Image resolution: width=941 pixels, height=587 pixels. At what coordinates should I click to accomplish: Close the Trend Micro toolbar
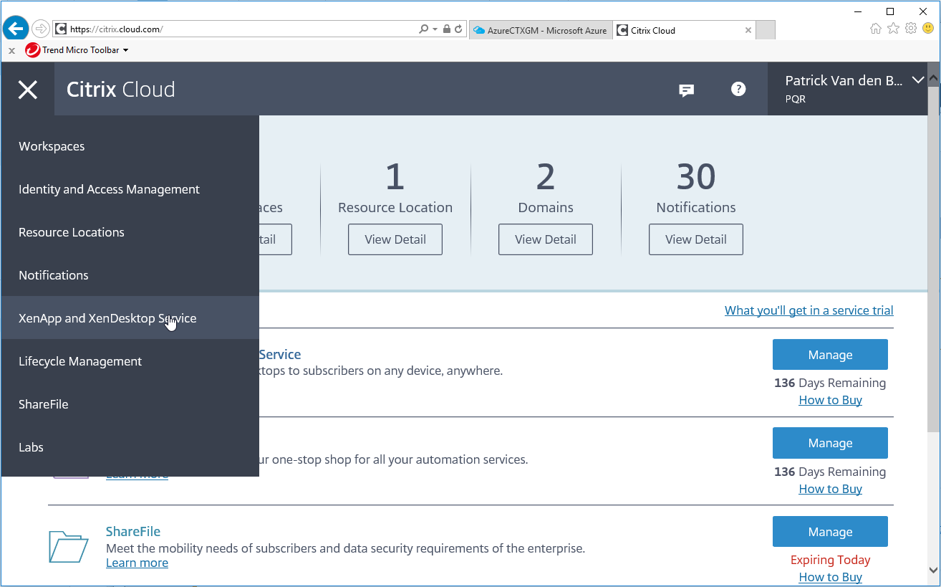tap(11, 51)
